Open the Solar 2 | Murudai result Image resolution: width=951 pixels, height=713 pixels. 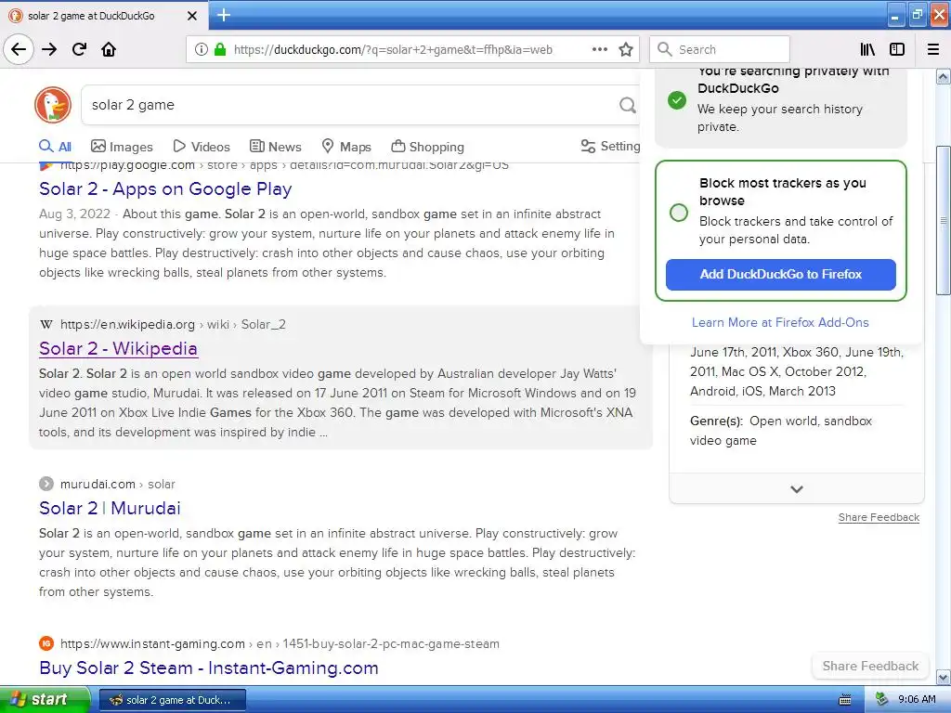[110, 508]
